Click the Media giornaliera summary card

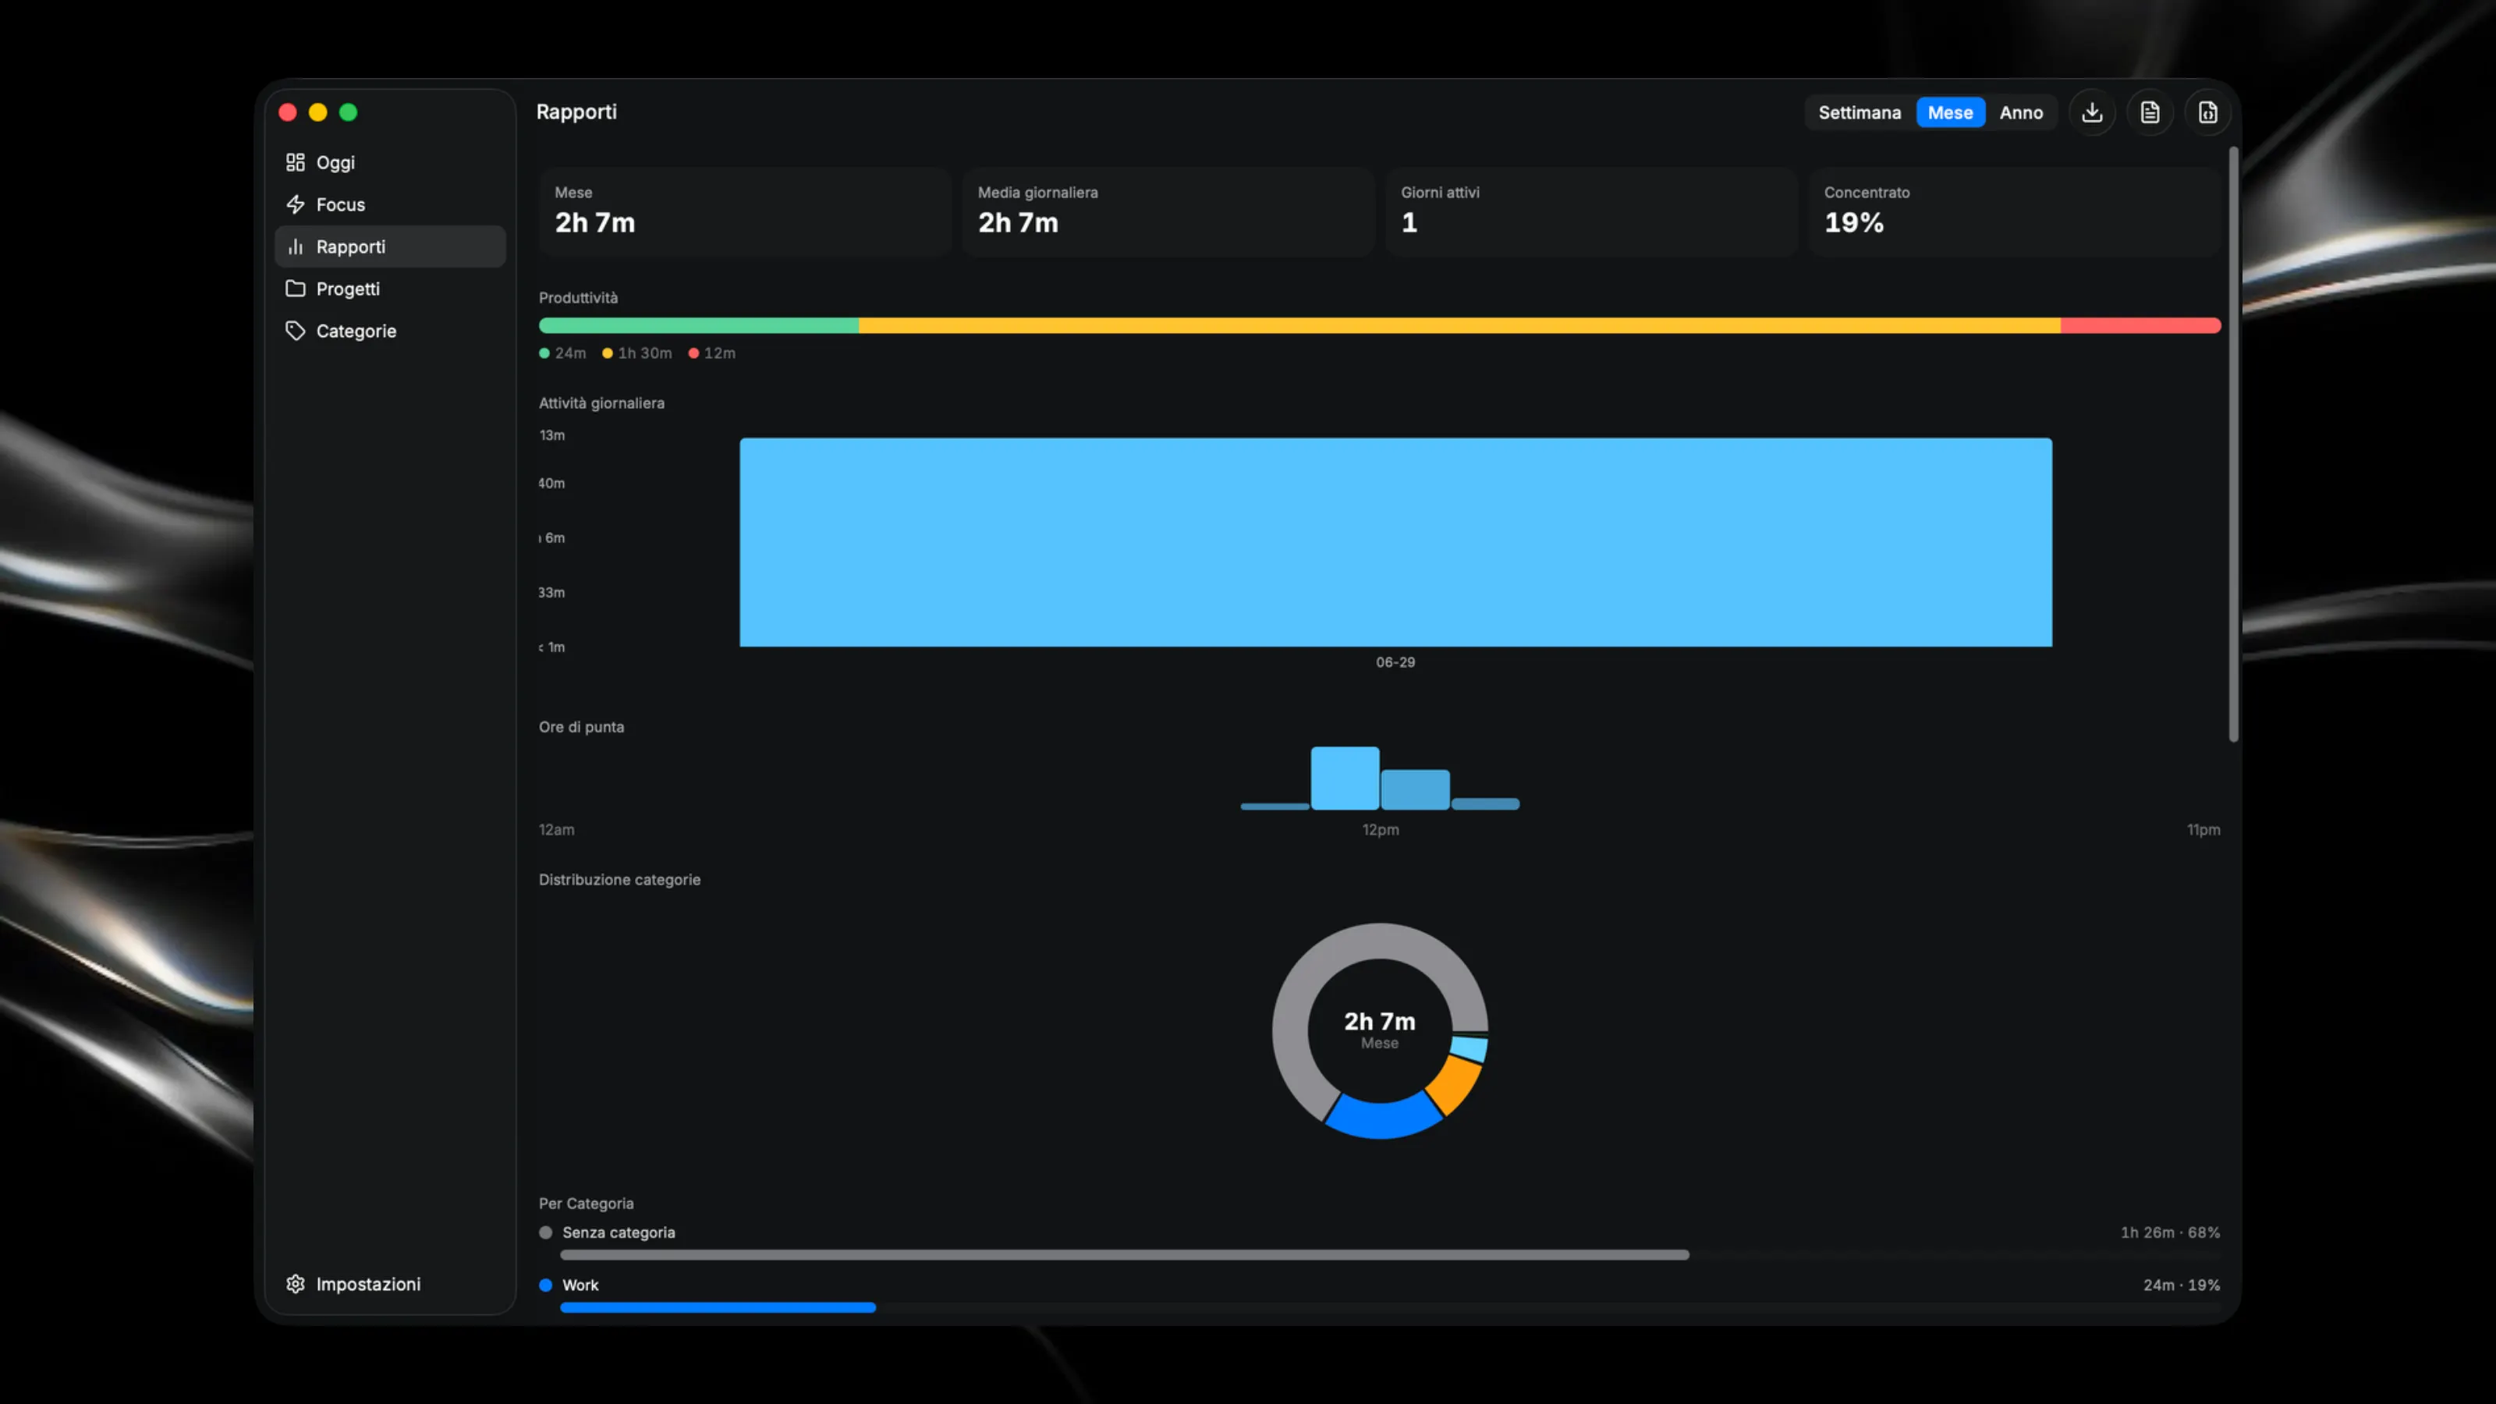coord(1168,211)
